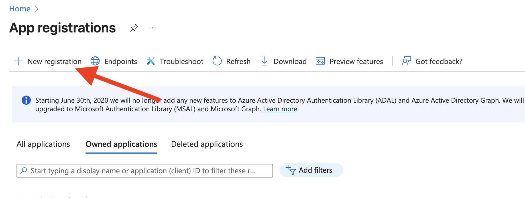Open the ellipsis more options menu
525x198 pixels.
pyautogui.click(x=152, y=28)
